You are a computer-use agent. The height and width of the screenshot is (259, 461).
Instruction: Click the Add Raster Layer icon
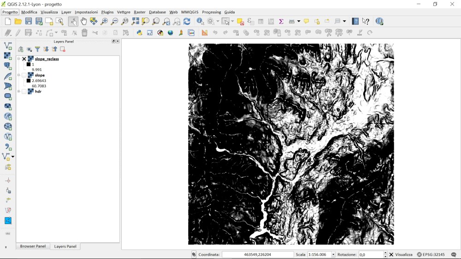[x=8, y=56]
